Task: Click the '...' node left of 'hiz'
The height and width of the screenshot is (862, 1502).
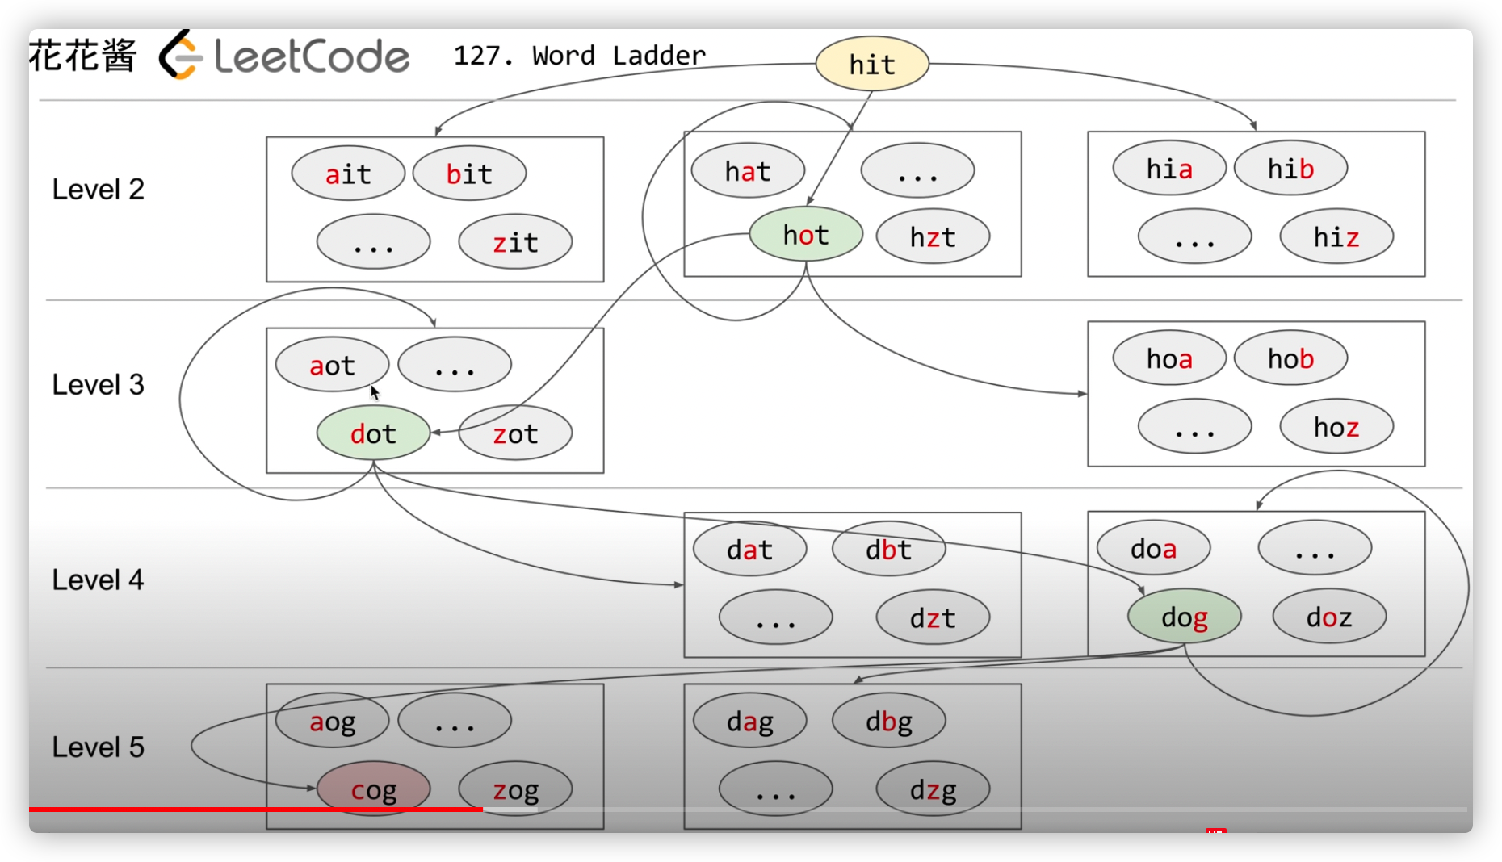Action: [x=1194, y=237]
